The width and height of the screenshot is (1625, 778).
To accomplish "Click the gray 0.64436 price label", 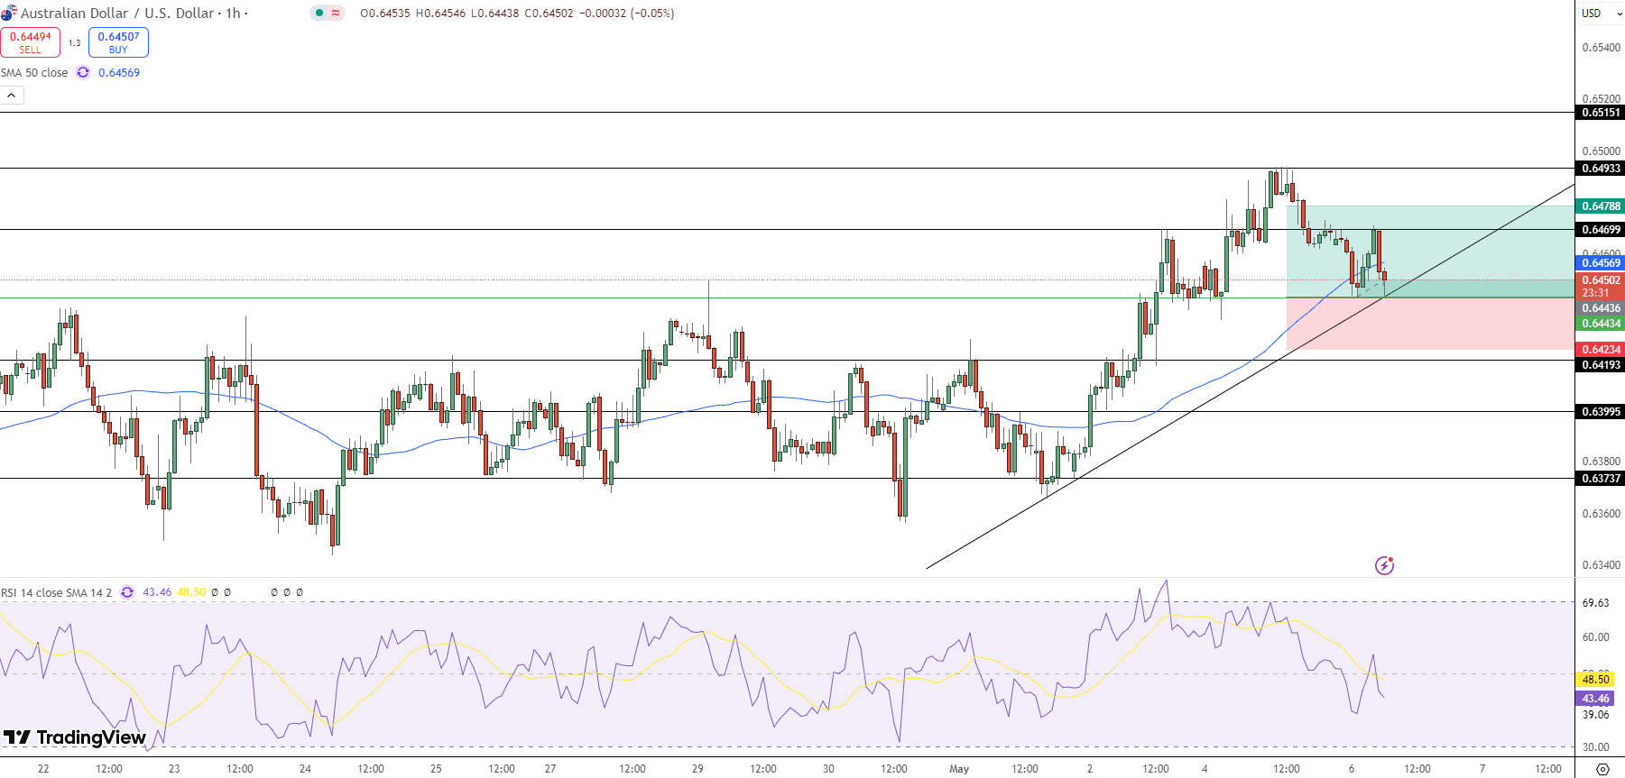I will click(1601, 308).
